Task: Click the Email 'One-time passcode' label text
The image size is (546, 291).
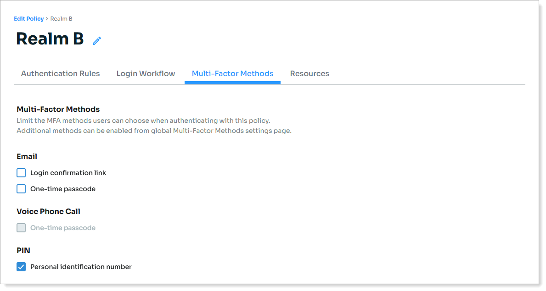Action: [63, 189]
